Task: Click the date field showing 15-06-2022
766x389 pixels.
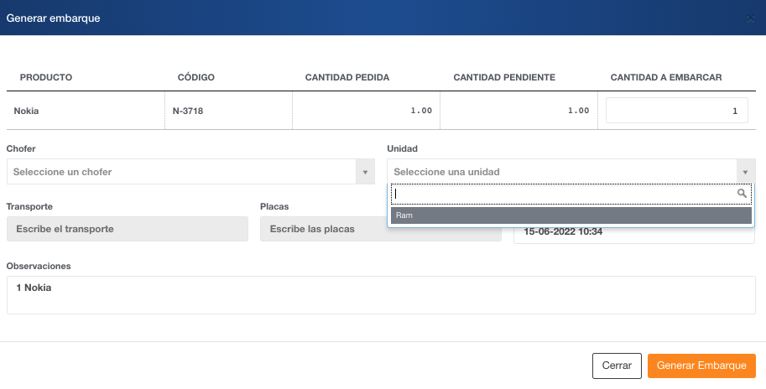Action: tap(634, 232)
